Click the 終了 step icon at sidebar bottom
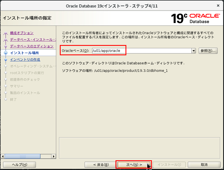 (6, 99)
